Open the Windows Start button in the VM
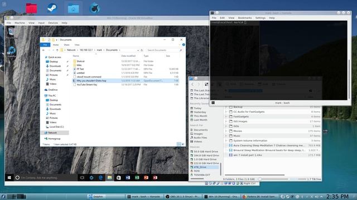Image resolution: width=357 pixels, height=200 pixels. 9,178
